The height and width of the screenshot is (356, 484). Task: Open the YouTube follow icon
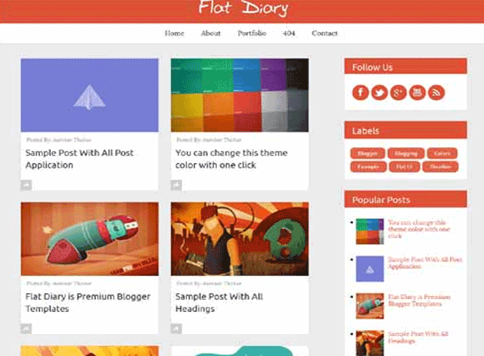coord(417,92)
